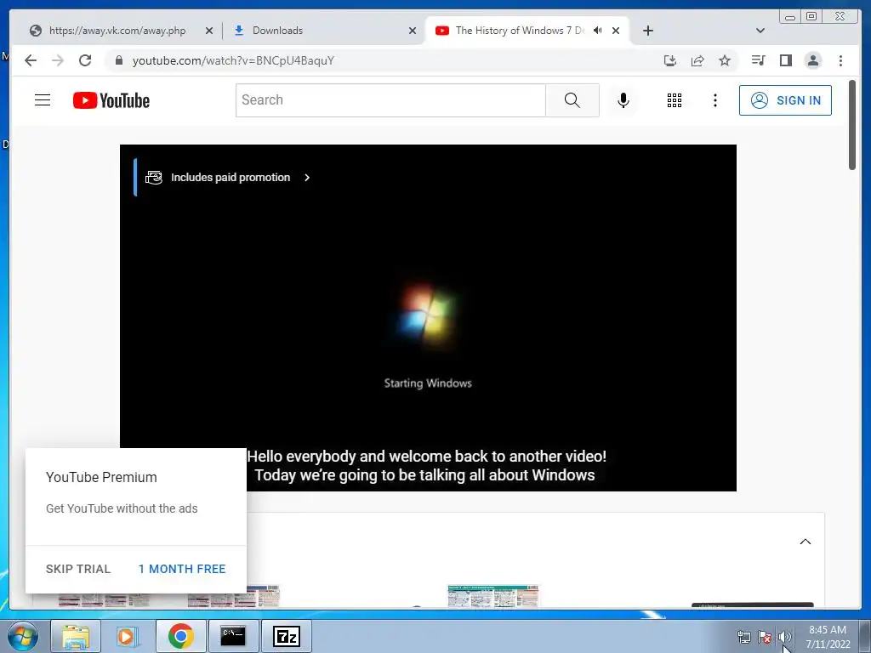Image resolution: width=871 pixels, height=653 pixels.
Task: Bookmark this page with the star
Action: tap(725, 60)
